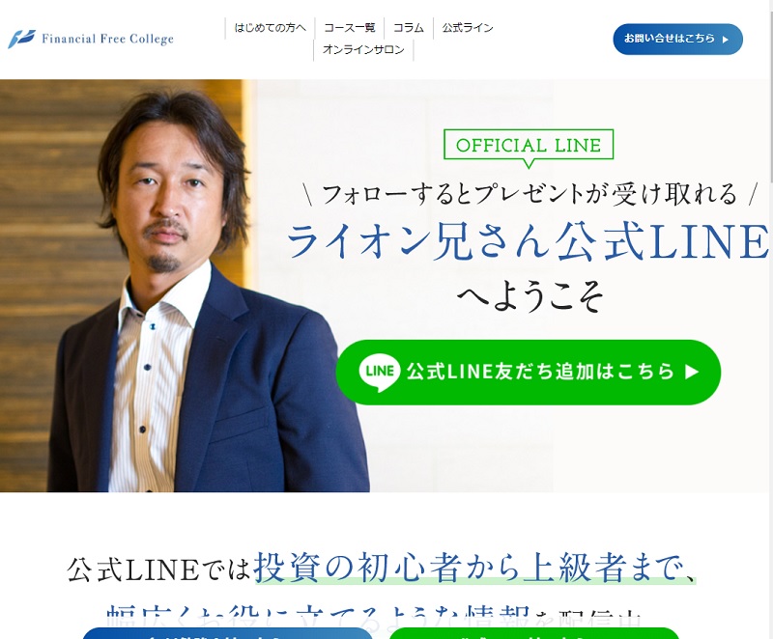Select 公式ライン in the navigation
This screenshot has height=639, width=773.
click(x=468, y=28)
